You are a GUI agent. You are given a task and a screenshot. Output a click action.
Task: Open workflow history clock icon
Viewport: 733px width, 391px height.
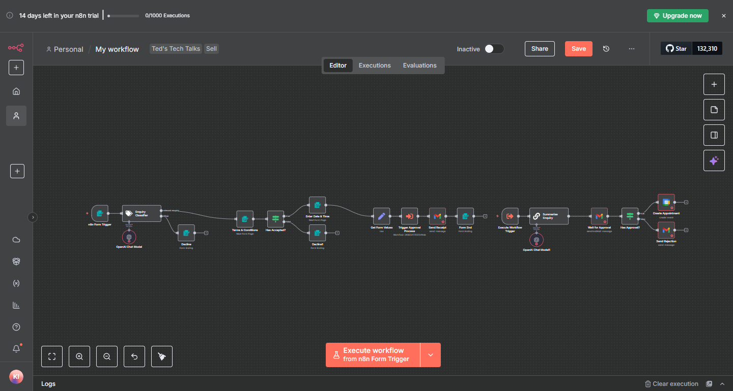[606, 49]
